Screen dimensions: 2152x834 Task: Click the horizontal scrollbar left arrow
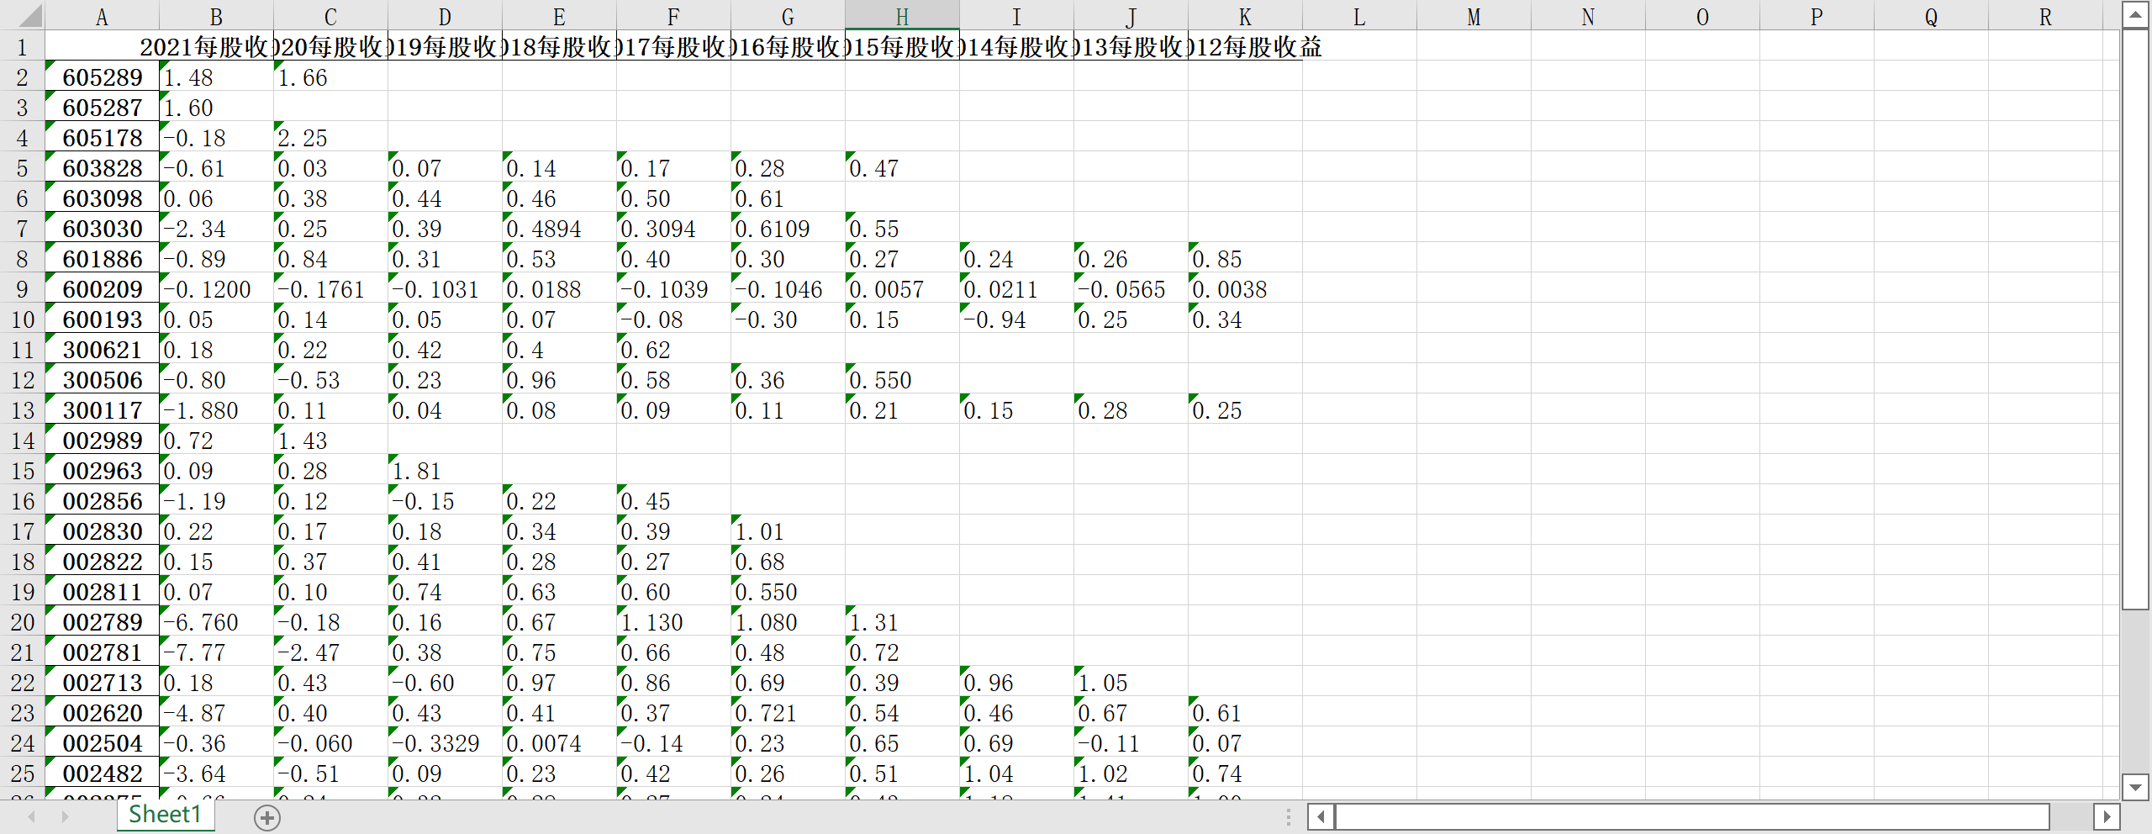pos(1321,816)
